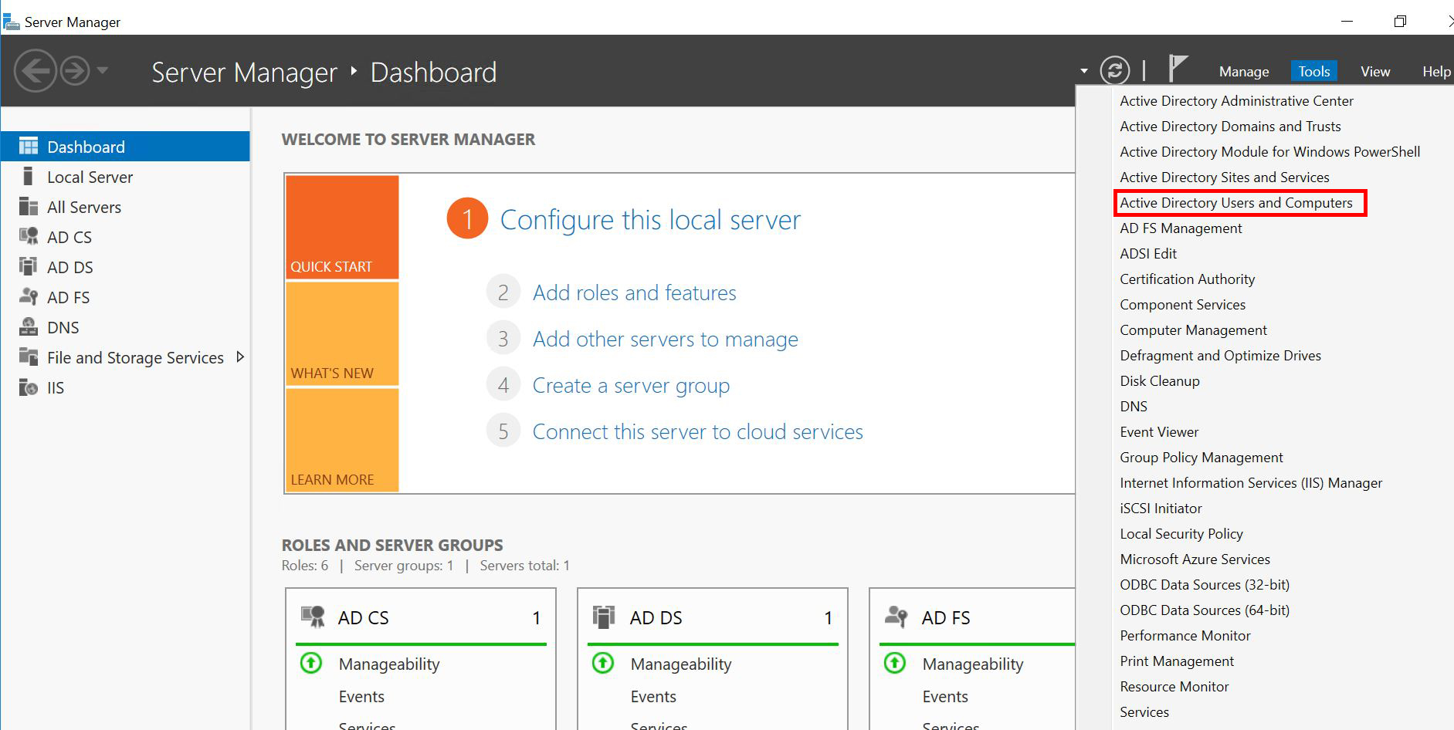Click Add roles and features link
The image size is (1454, 730).
tap(634, 293)
